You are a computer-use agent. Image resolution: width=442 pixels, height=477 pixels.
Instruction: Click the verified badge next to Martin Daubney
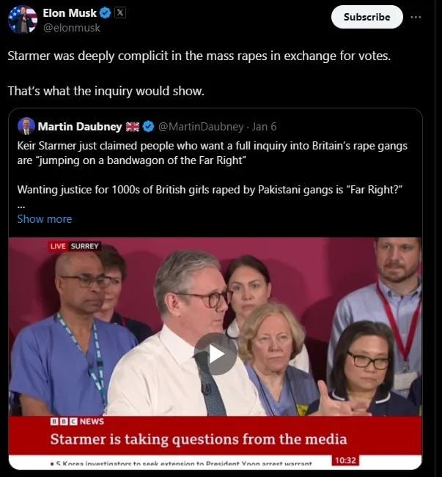tap(148, 127)
